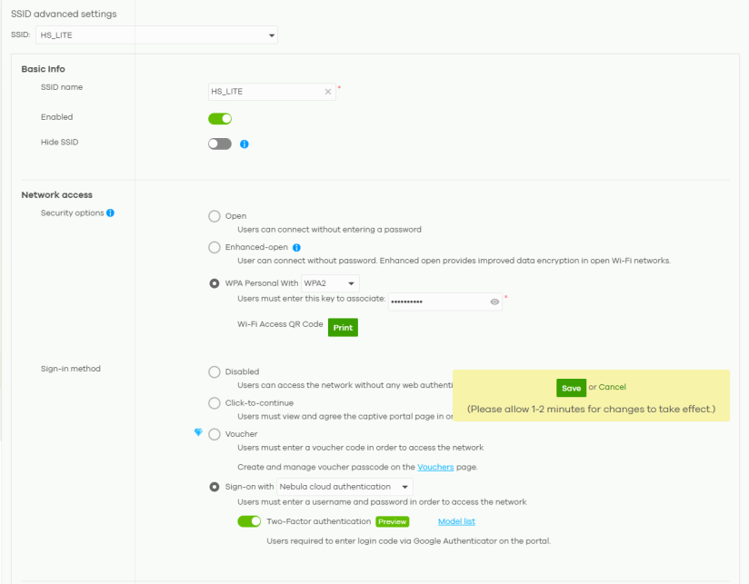Image resolution: width=749 pixels, height=584 pixels.
Task: Click the Save button
Action: pos(571,388)
